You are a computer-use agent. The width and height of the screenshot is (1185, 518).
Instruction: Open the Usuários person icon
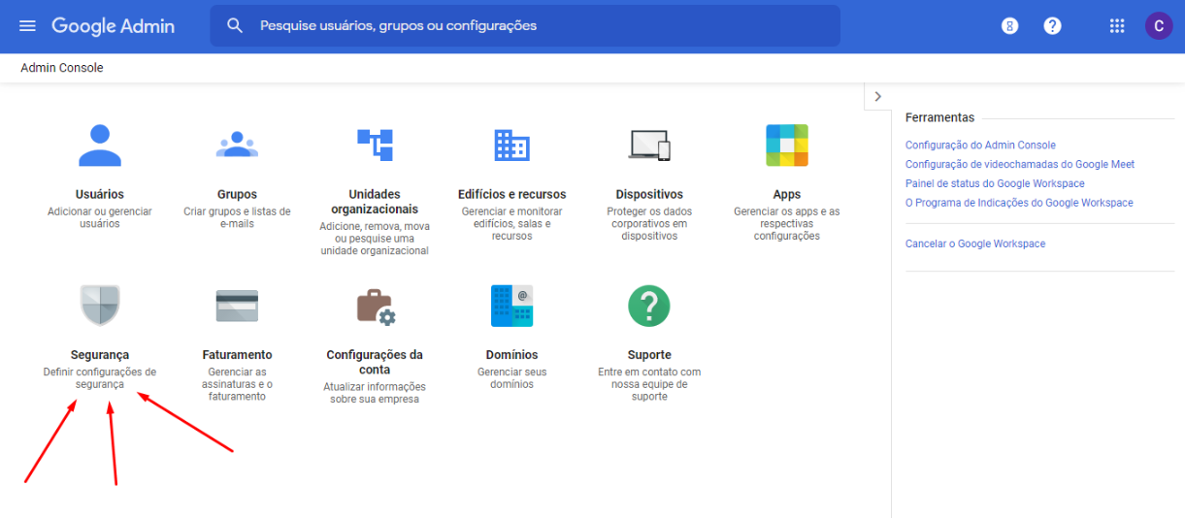[100, 146]
